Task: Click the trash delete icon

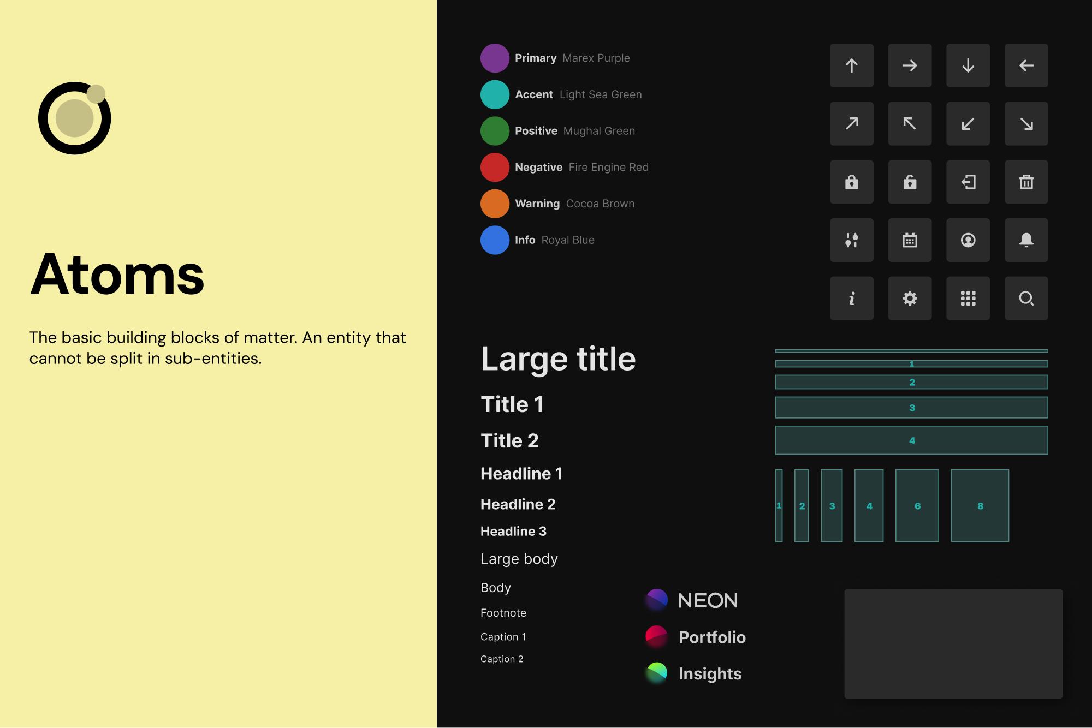Action: pyautogui.click(x=1026, y=182)
